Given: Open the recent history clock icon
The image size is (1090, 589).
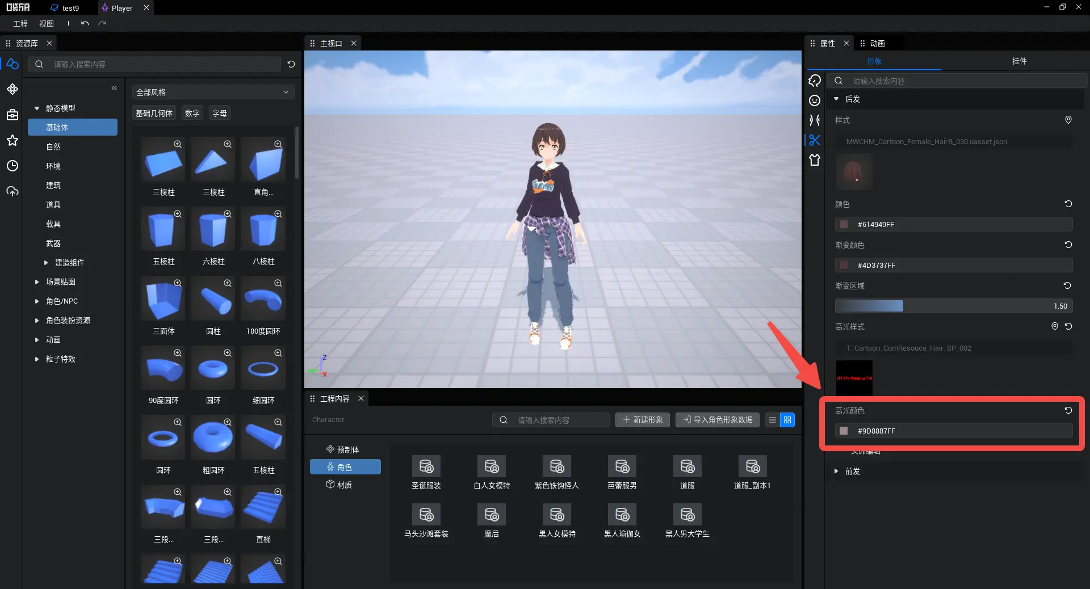Looking at the screenshot, I should (12, 166).
